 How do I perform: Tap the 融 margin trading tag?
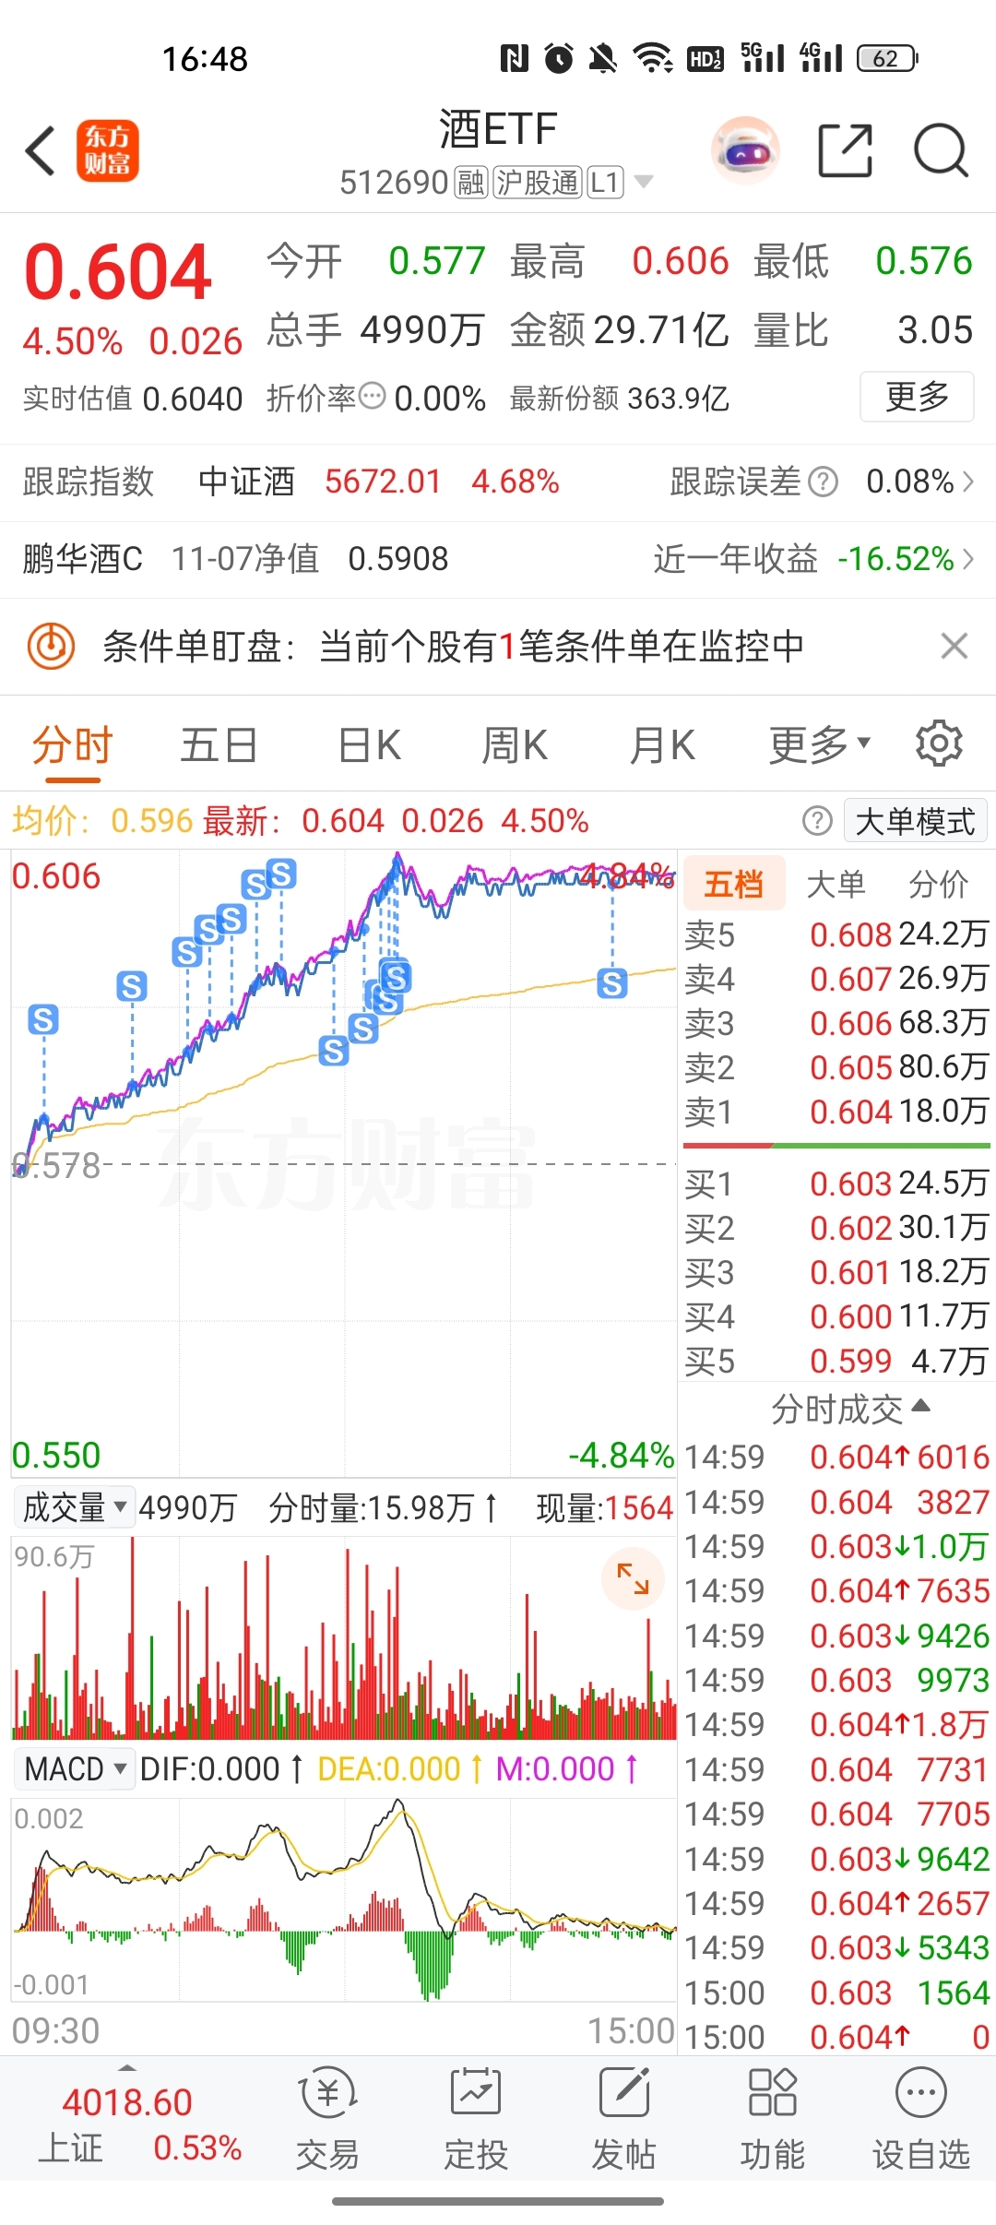pos(470,183)
